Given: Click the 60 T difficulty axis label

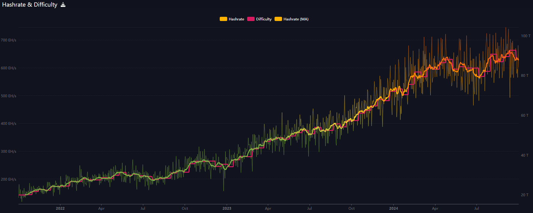Looking at the screenshot, I should point(525,115).
